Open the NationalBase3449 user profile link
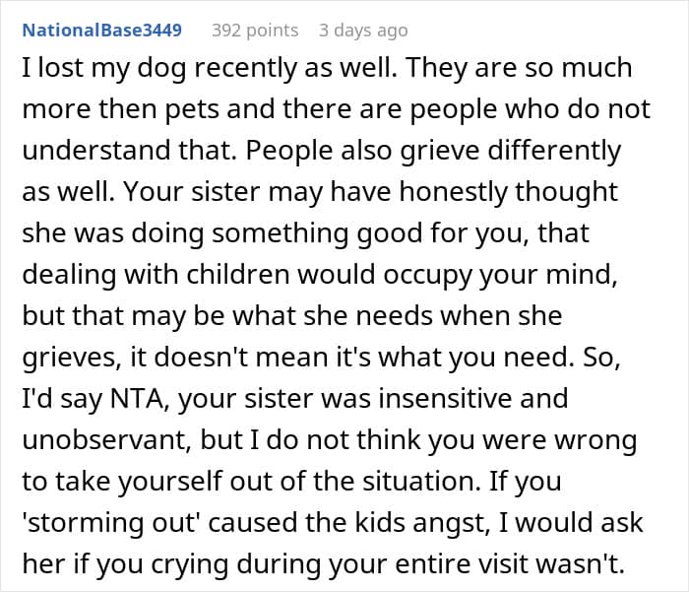 click(102, 31)
